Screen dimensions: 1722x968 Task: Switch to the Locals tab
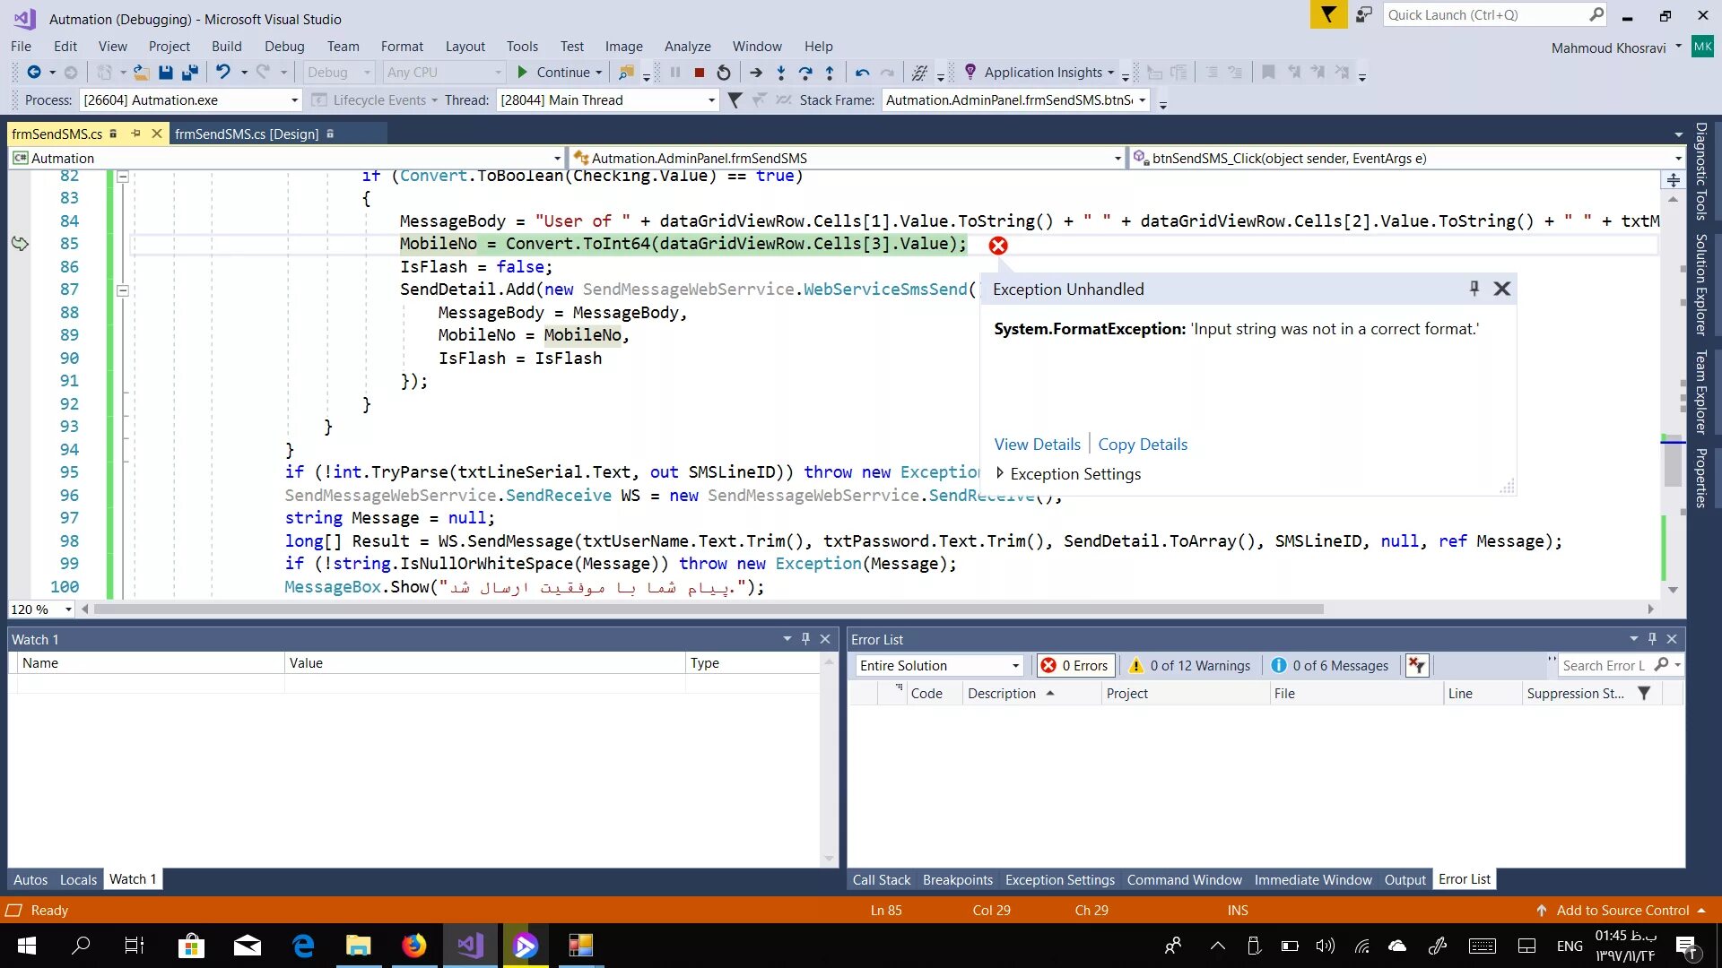click(78, 880)
